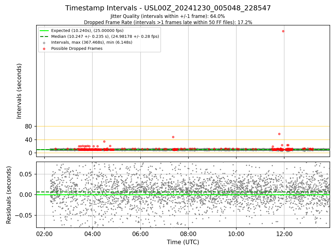336x252 pixels.
Task: Click the 08:00 time tick label
Action: pyautogui.click(x=188, y=234)
